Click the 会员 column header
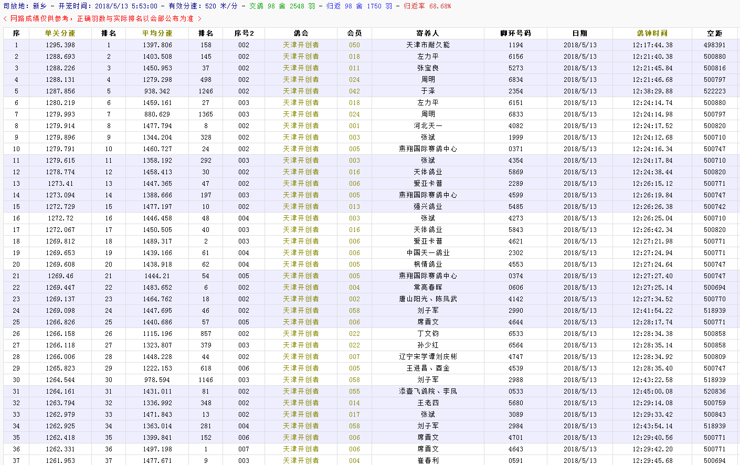 (354, 33)
